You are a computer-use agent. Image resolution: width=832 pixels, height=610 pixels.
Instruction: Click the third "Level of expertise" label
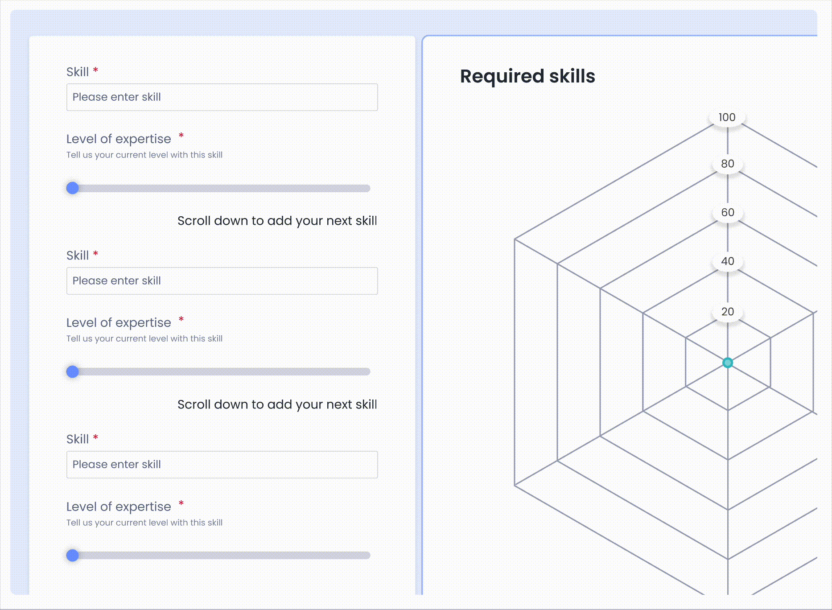(x=119, y=507)
